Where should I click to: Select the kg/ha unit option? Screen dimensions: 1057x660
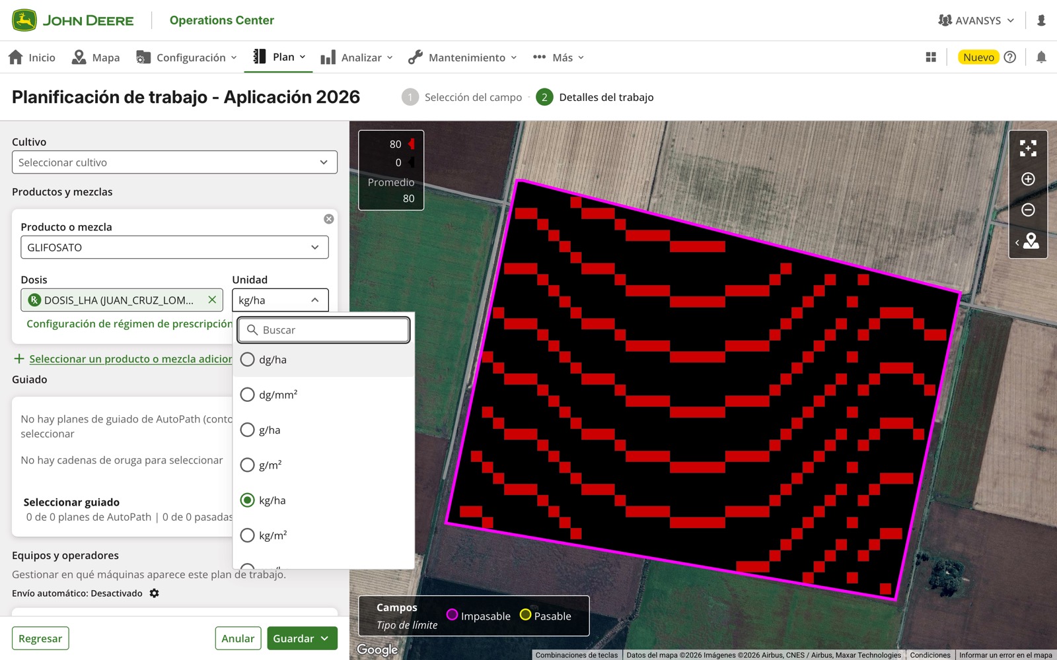pyautogui.click(x=324, y=500)
